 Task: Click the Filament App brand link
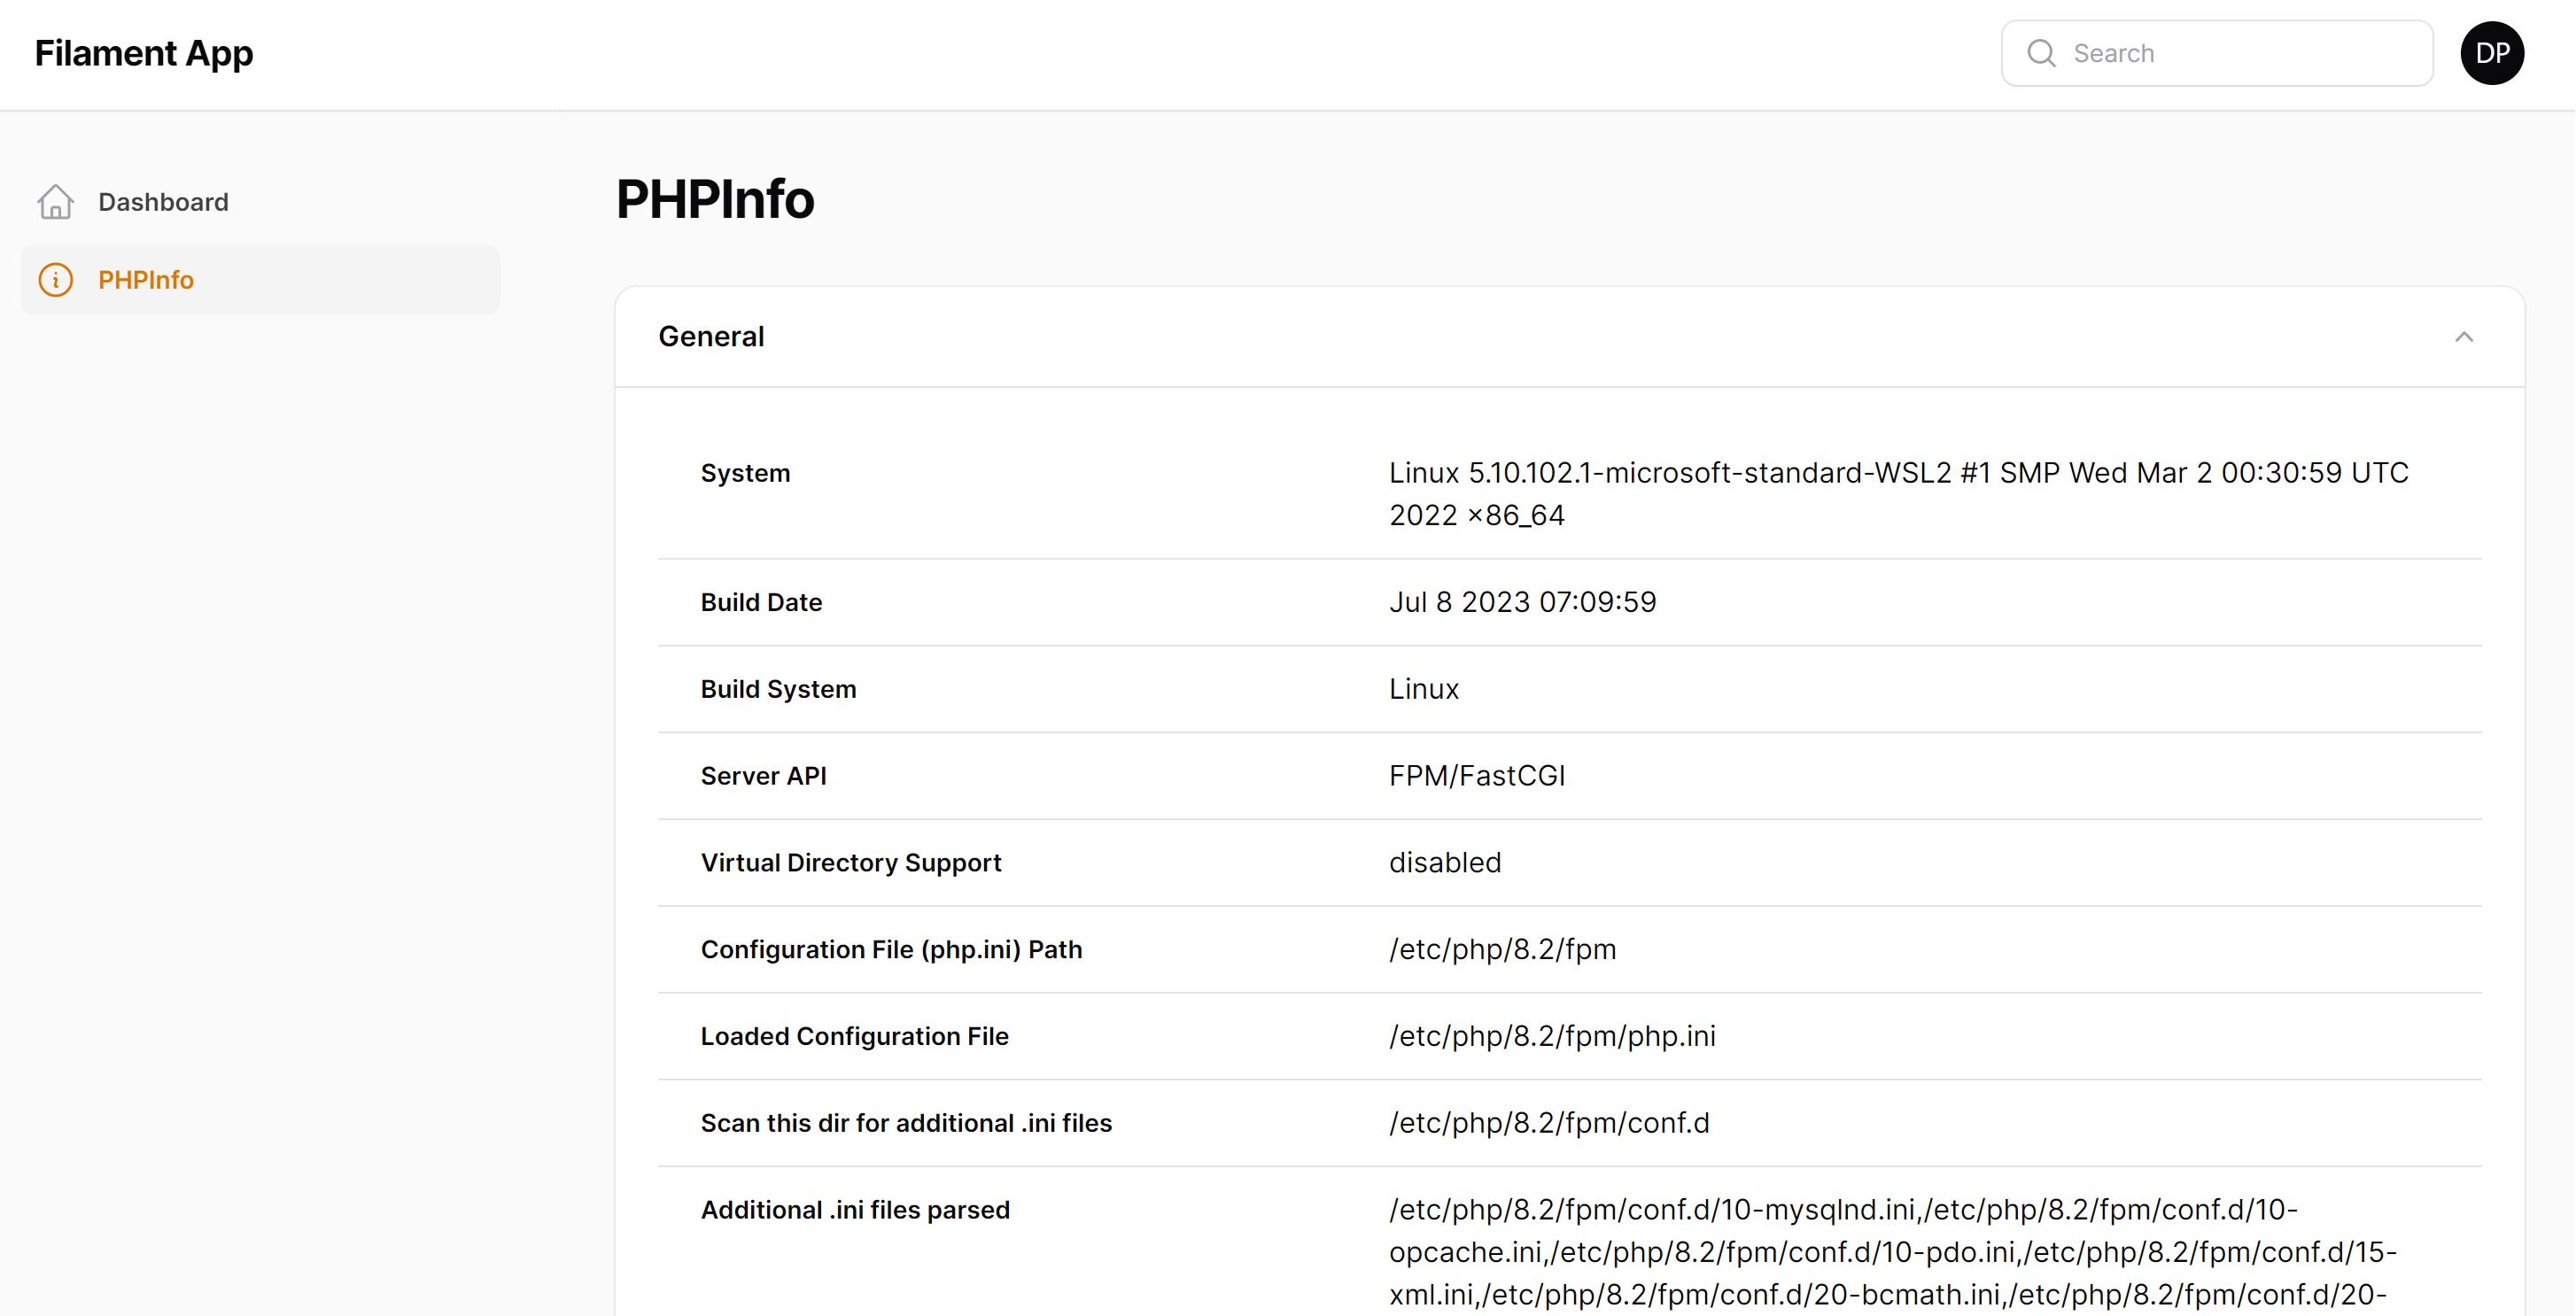point(144,53)
